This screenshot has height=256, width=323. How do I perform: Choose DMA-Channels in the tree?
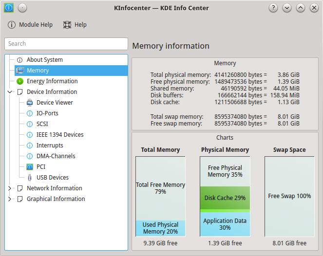(x=56, y=156)
